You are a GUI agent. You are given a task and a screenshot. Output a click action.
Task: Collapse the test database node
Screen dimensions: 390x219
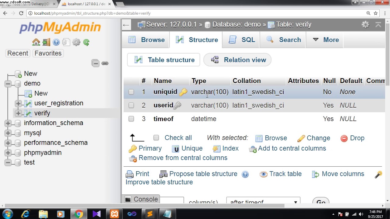8,163
